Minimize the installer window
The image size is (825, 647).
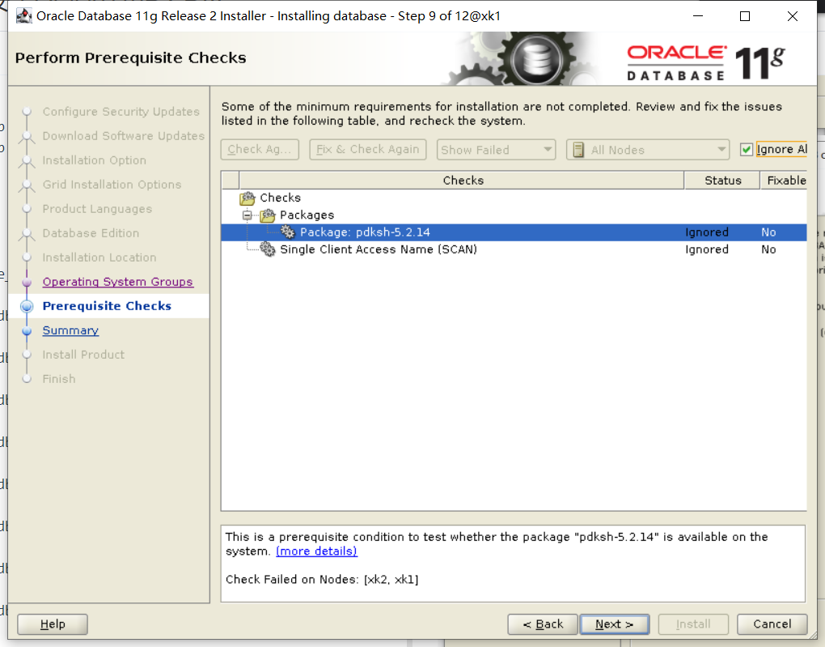(x=698, y=16)
